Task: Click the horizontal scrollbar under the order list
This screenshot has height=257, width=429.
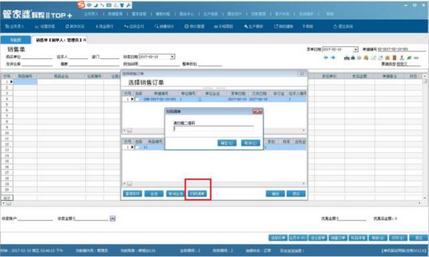Action: (x=214, y=130)
